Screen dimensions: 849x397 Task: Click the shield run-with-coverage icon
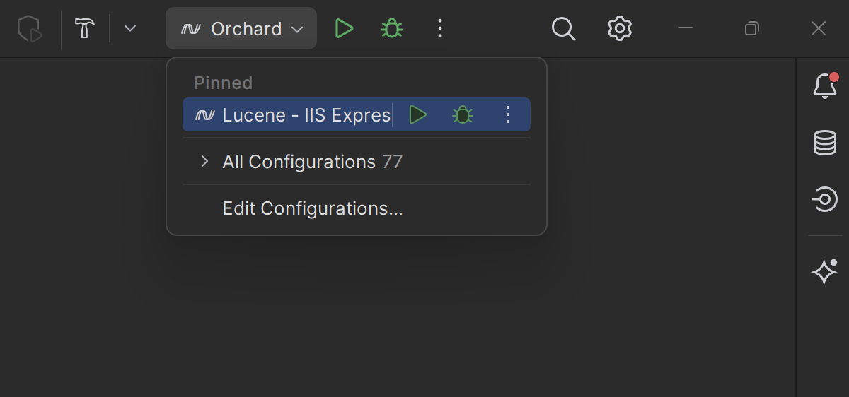click(x=30, y=29)
